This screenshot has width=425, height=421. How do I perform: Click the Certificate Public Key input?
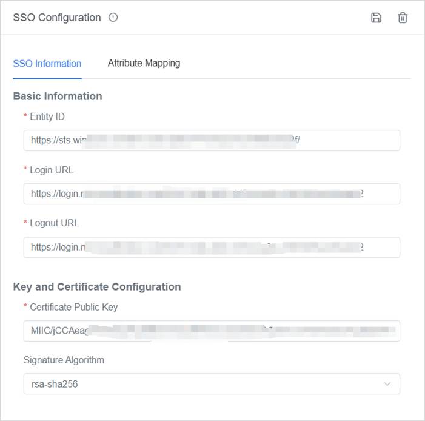(x=212, y=331)
